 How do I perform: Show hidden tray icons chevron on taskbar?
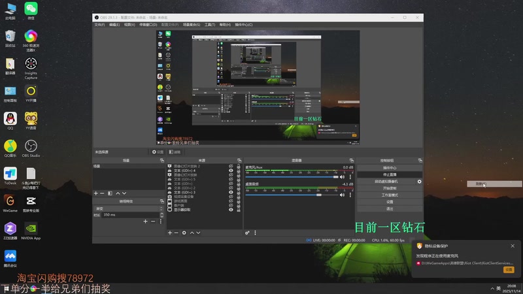coord(492,289)
